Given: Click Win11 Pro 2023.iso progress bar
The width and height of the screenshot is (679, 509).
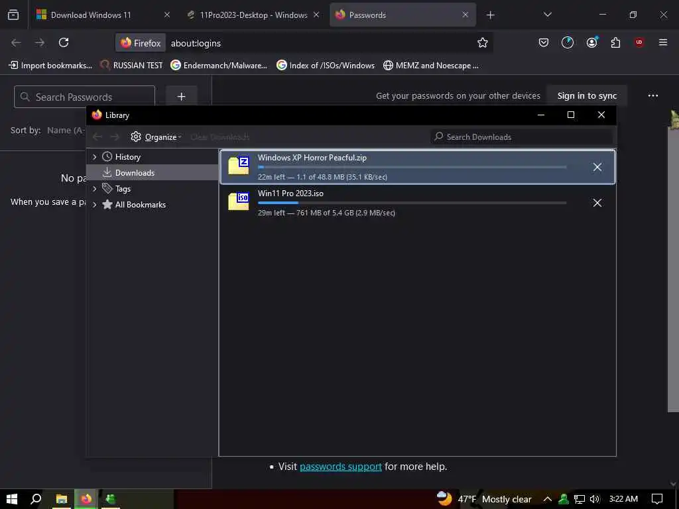Looking at the screenshot, I should pos(412,203).
